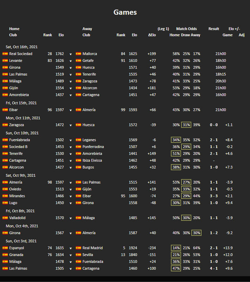This screenshot has height=282, width=250.
Task: Select the Fri, Oct 15th, 2021 date row
Action: click(x=21, y=103)
